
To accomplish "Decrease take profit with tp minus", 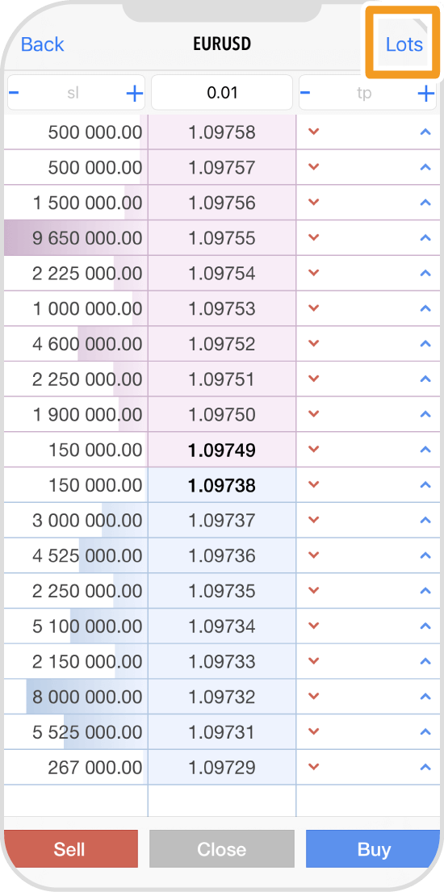I will point(306,93).
